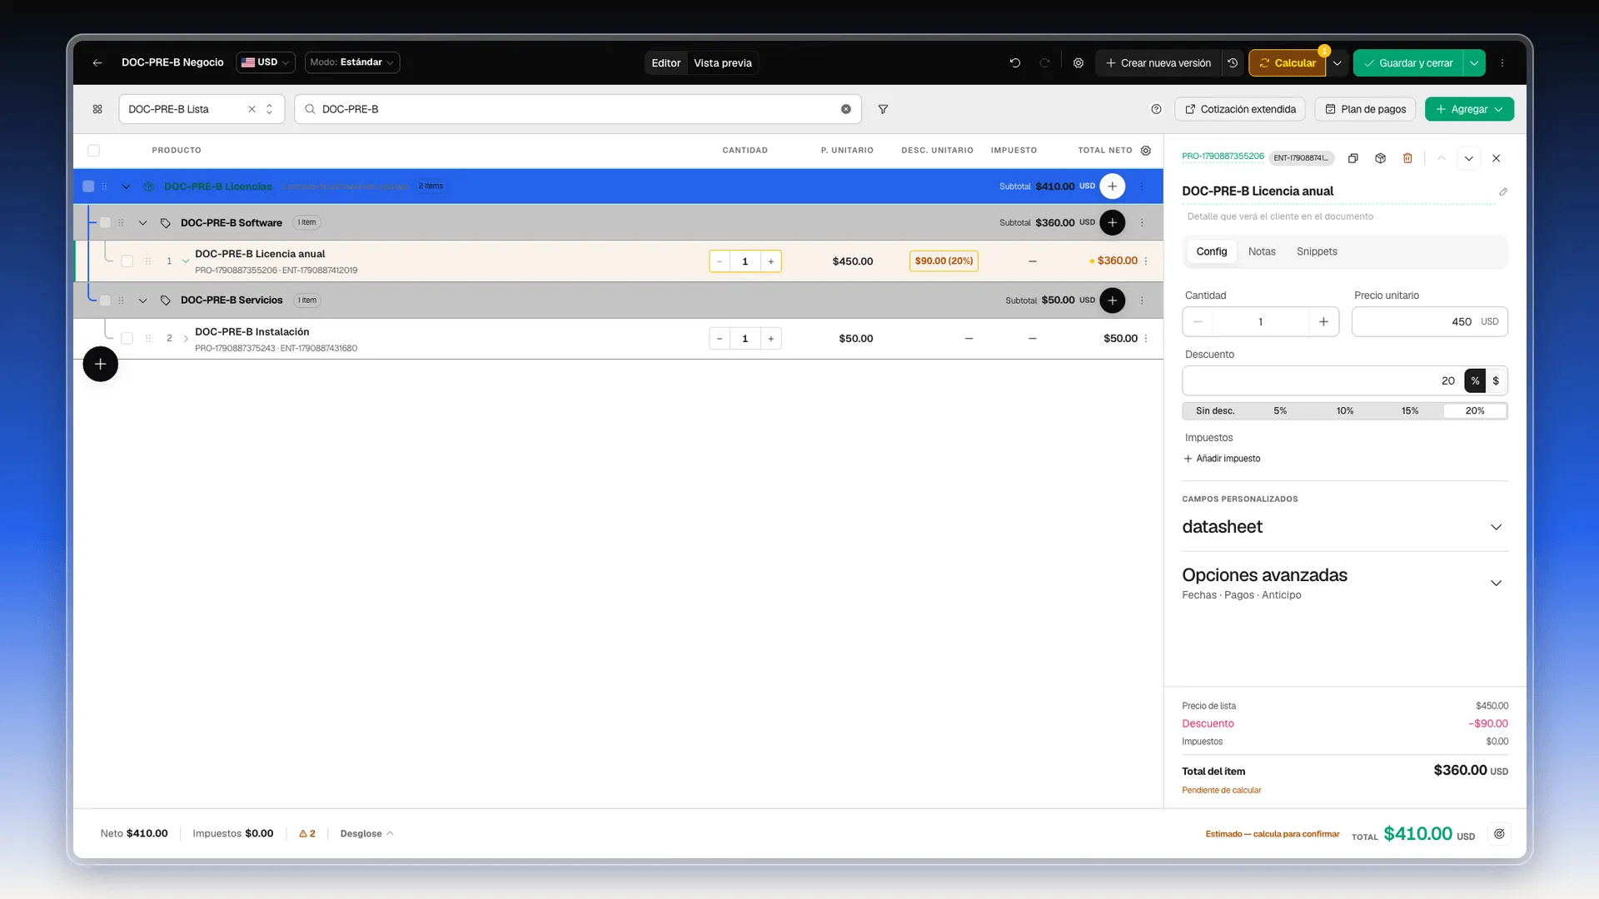The width and height of the screenshot is (1599, 899).
Task: Open the Notas tab
Action: (x=1262, y=251)
